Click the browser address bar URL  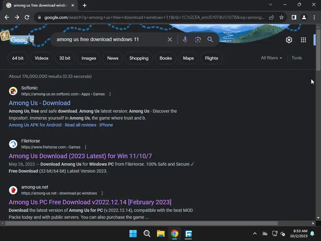point(154,18)
